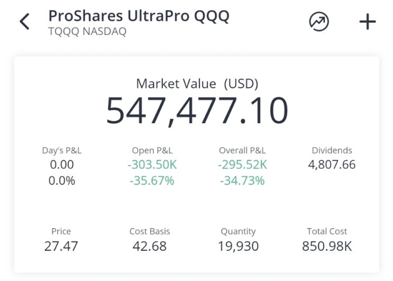Tap the Dividends label

[332, 150]
